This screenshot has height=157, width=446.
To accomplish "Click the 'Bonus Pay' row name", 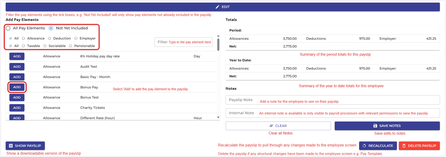I will 89,87.
